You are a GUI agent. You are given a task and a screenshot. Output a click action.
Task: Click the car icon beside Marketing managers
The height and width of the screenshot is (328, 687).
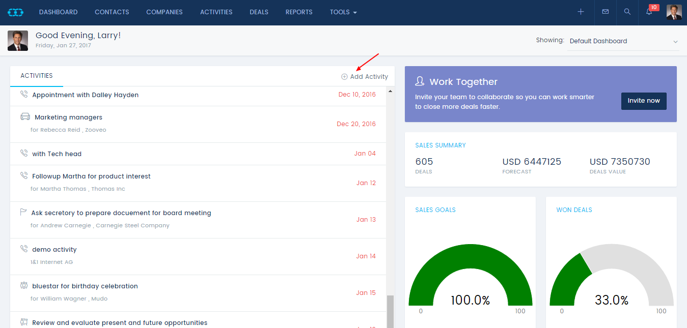[x=25, y=116]
